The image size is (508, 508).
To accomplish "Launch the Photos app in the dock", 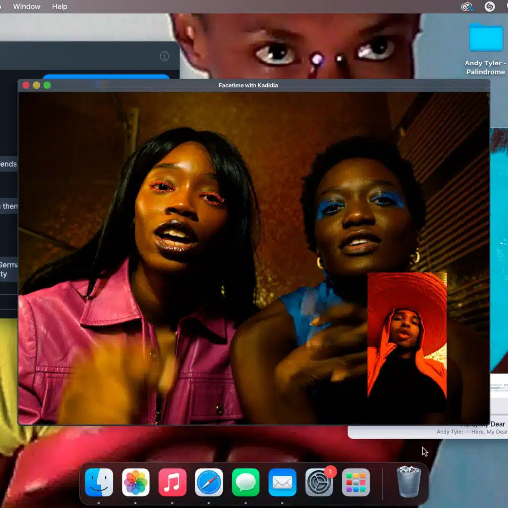I will pos(135,482).
